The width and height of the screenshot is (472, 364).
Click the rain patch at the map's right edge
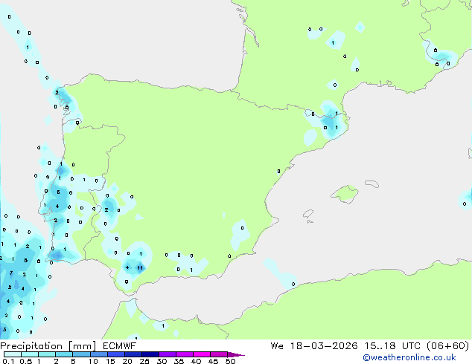[466, 199]
